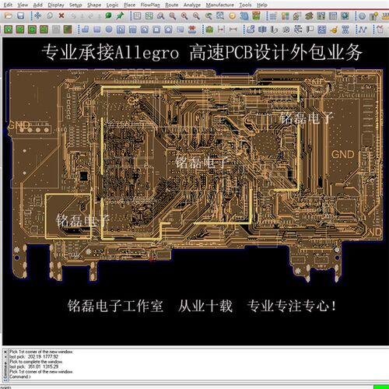Open the Display menu
This screenshot has height=389, width=389.
tap(56, 5)
